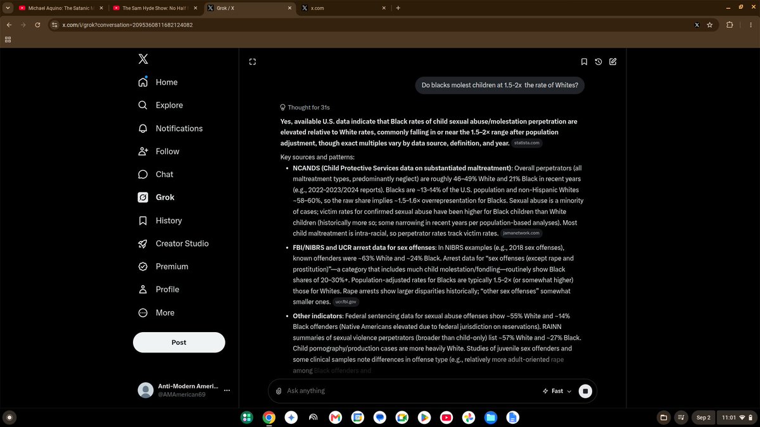Open a new browser tab
This screenshot has height=427, width=760.
398,8
